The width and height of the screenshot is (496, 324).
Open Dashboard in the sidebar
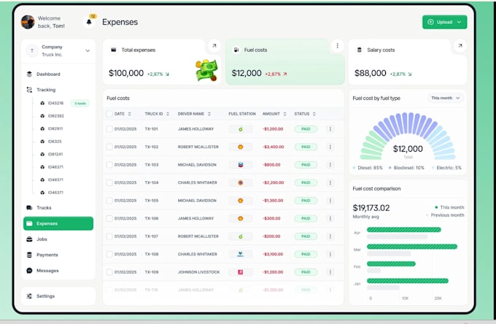(x=48, y=74)
